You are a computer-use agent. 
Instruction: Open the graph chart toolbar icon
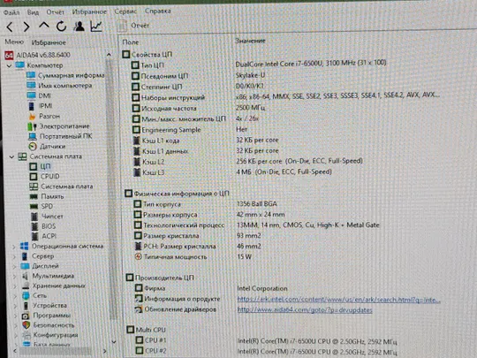click(x=96, y=27)
